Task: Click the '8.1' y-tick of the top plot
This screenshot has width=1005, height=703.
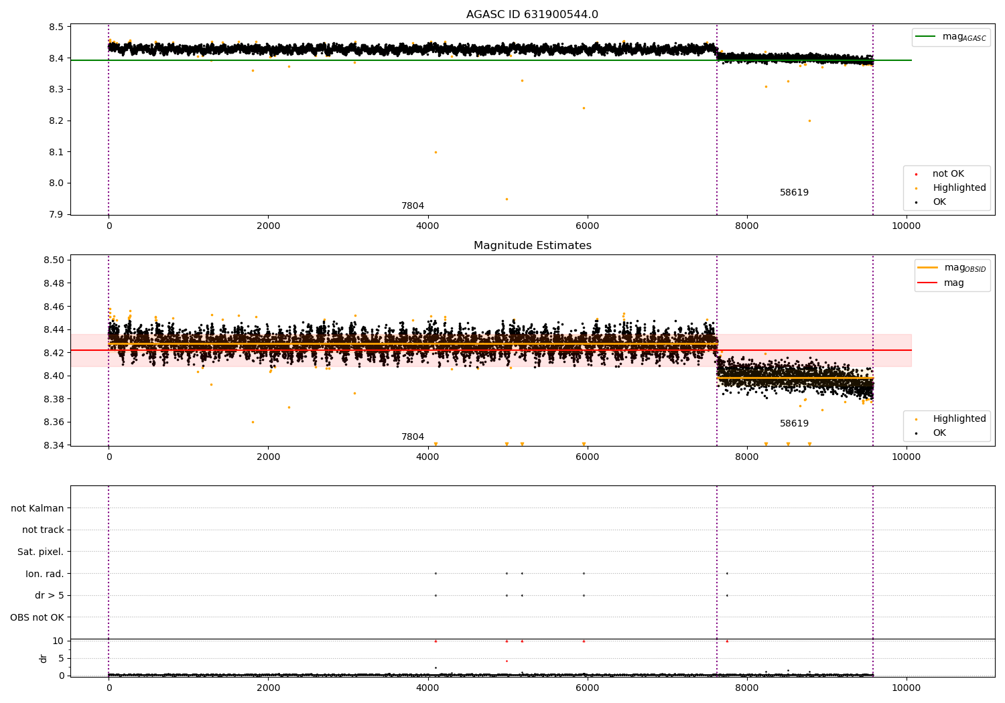Action: (56, 152)
